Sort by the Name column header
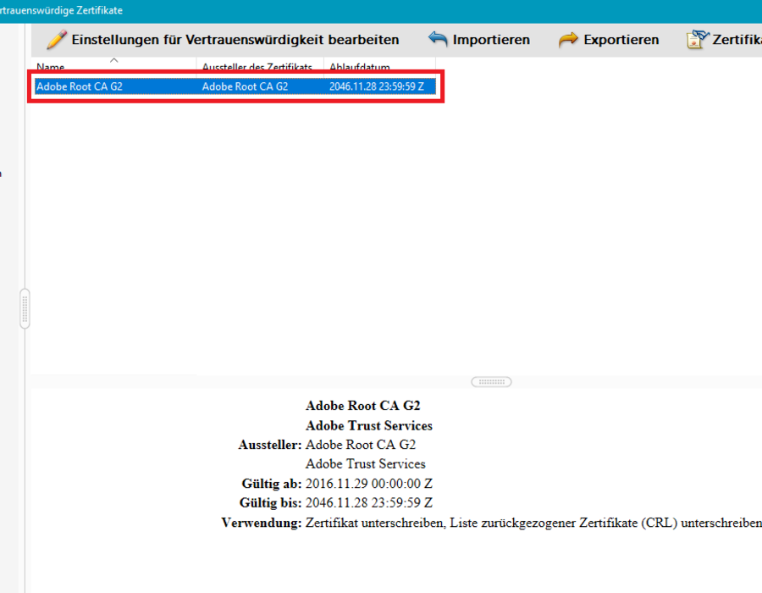Screen dimensions: 762x593 pos(51,67)
